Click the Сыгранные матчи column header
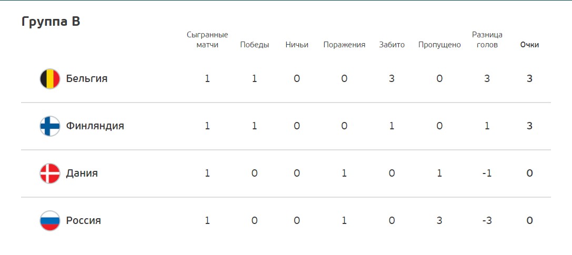 coord(207,40)
